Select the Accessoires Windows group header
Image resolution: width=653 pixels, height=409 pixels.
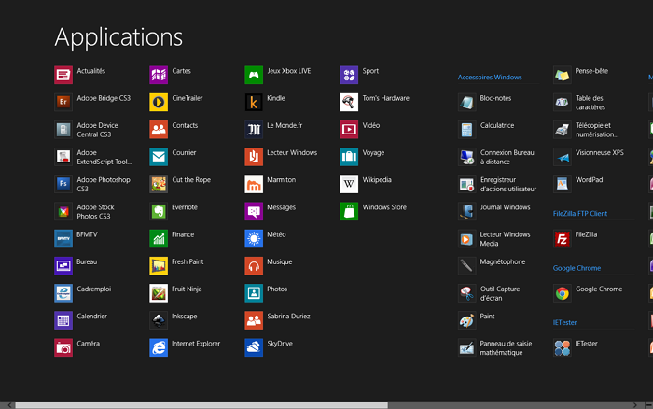490,78
